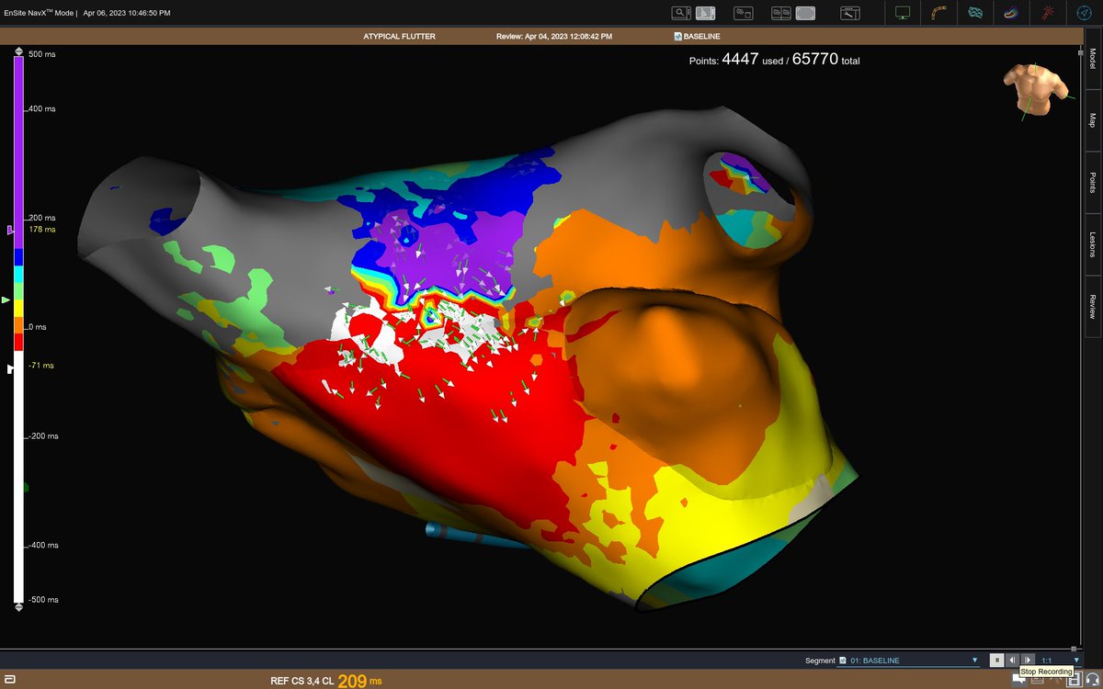Click the purple segment of the color bar
Viewport: 1103px width, 689px height.
click(18, 152)
